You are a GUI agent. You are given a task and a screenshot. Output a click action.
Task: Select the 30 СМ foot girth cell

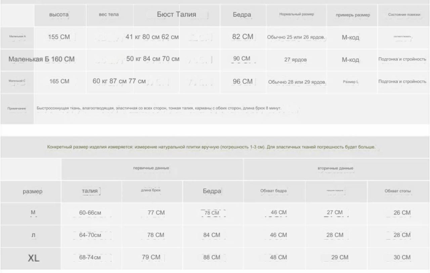pyautogui.click(x=402, y=258)
